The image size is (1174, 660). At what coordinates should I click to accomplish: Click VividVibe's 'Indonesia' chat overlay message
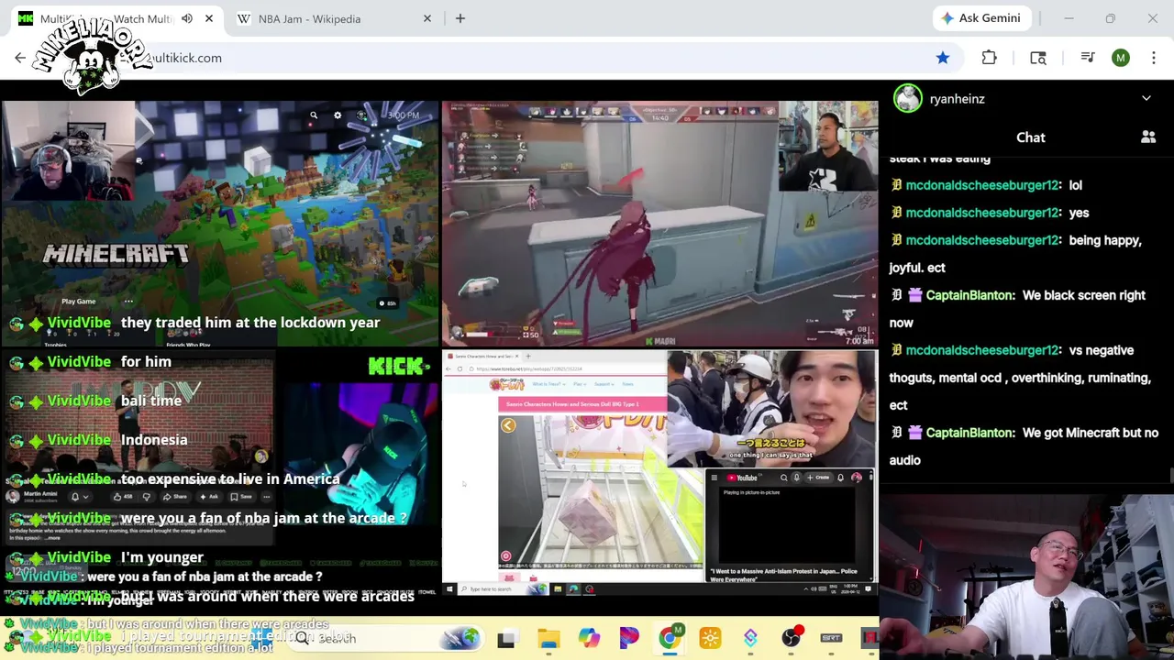pos(154,440)
